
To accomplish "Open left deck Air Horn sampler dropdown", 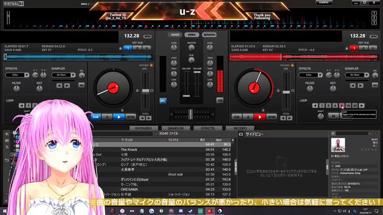I will 73,75.
